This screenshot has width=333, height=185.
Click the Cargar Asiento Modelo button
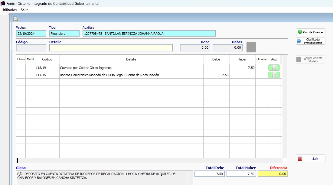coord(310,60)
